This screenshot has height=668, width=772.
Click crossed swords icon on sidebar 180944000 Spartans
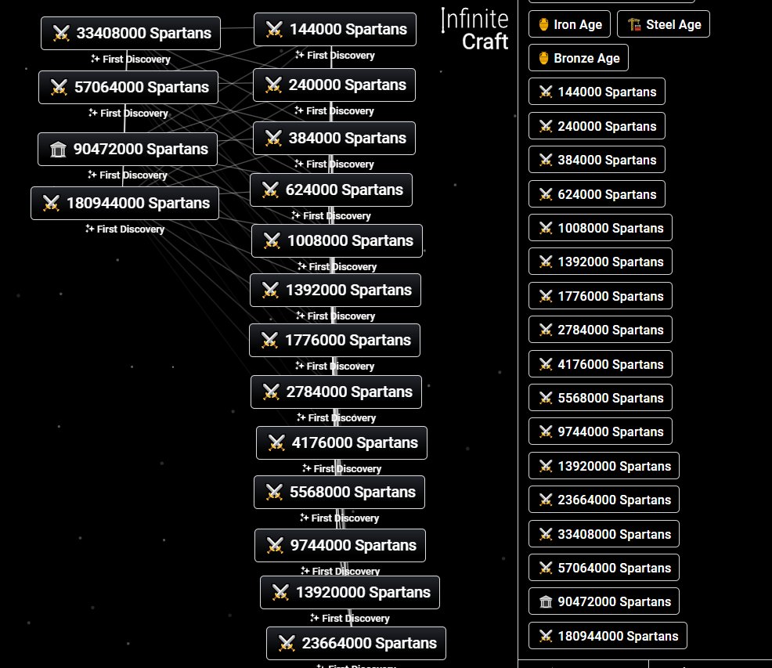(x=546, y=636)
